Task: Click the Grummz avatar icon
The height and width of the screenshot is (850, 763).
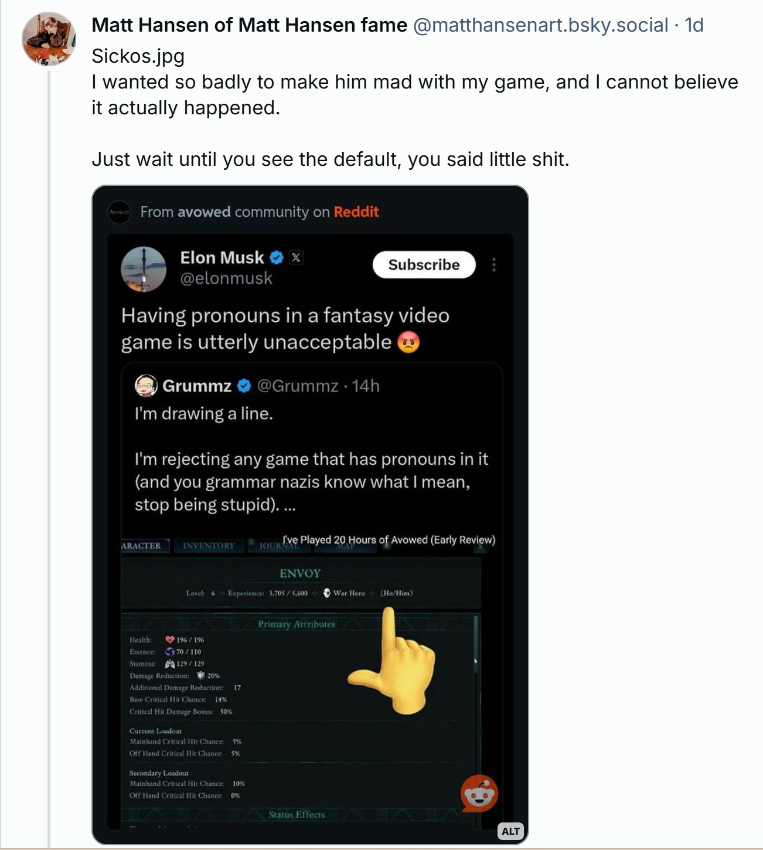Action: pos(146,386)
